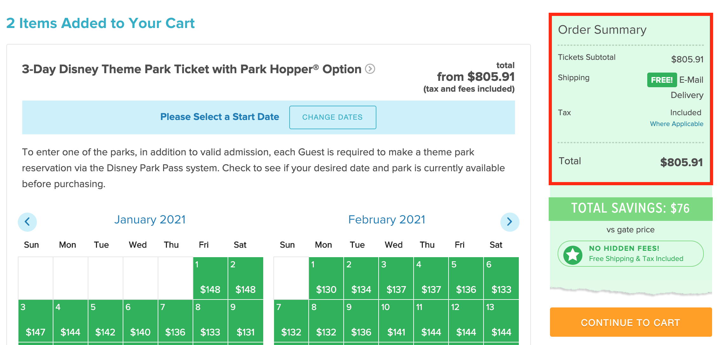
Task: Choose January 9 at $131
Action: 245,321
